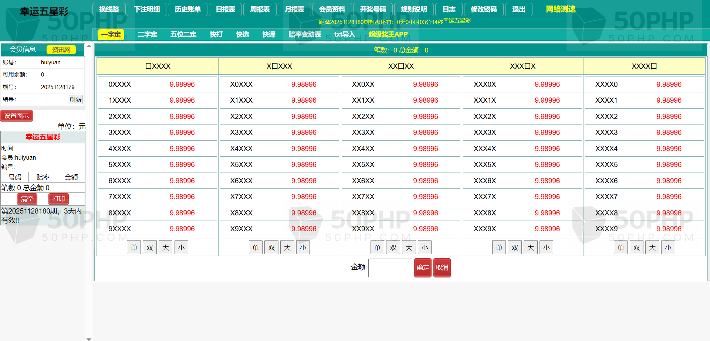
Task: Open the 下注明细 bet details menu
Action: (x=147, y=10)
